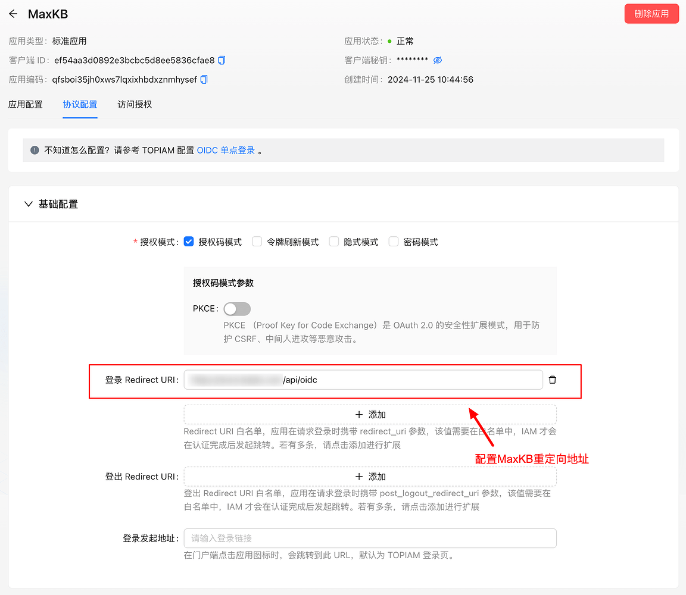
Task: Click the 登录发起地址 input field
Action: click(x=369, y=538)
